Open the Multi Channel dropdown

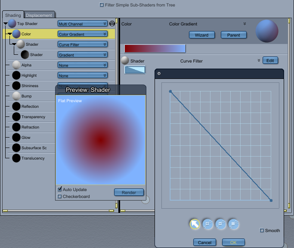pyautogui.click(x=83, y=23)
